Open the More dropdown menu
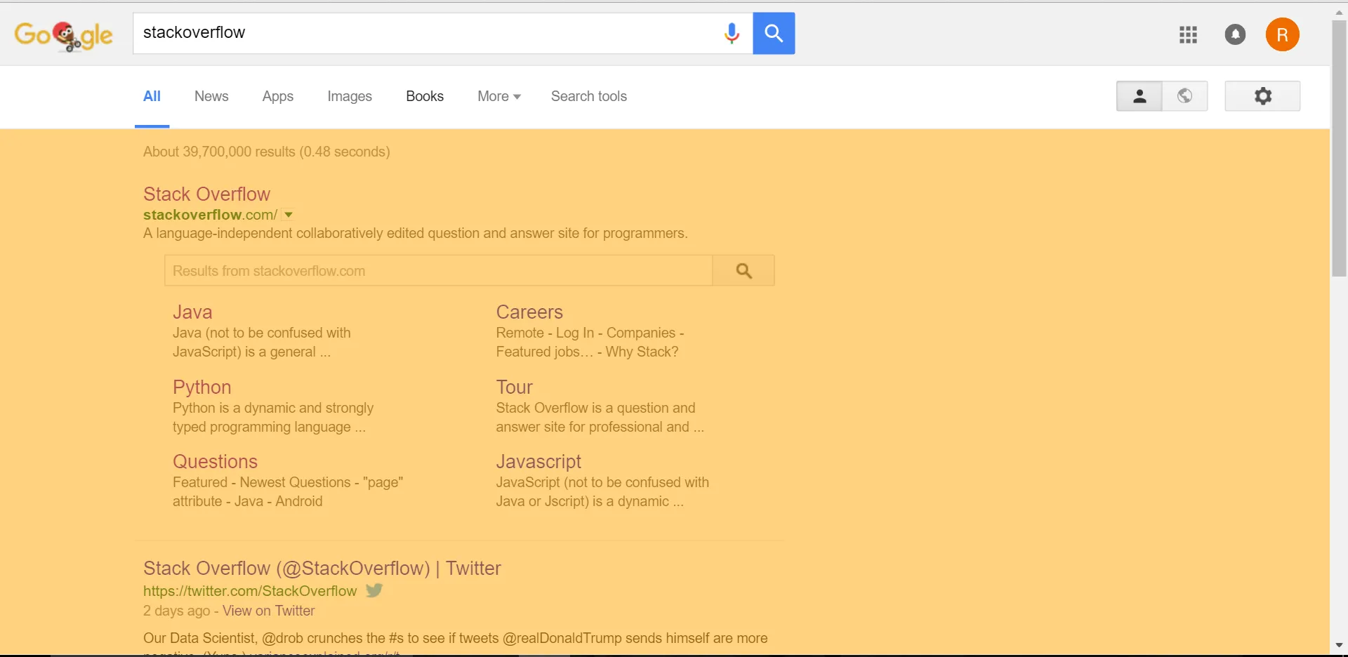This screenshot has width=1348, height=657. [499, 96]
